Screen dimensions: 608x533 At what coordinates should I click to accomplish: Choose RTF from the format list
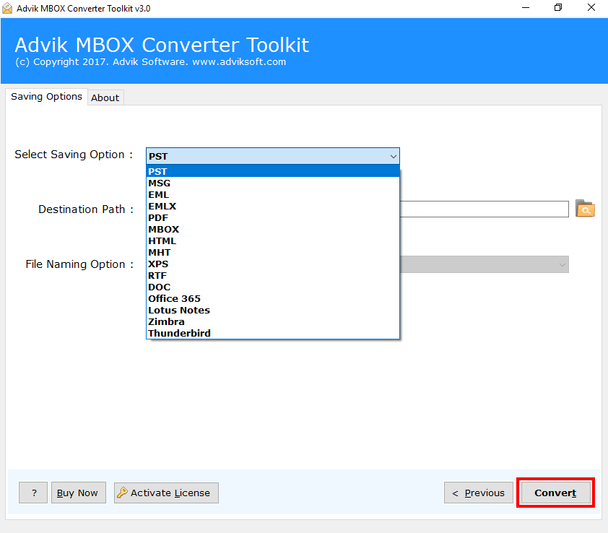(x=273, y=275)
